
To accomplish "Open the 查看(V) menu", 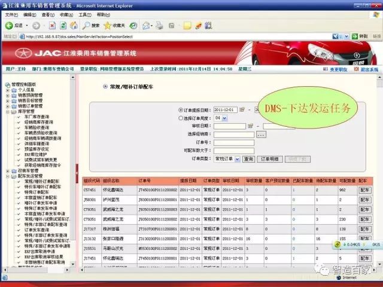I will tap(48, 15).
